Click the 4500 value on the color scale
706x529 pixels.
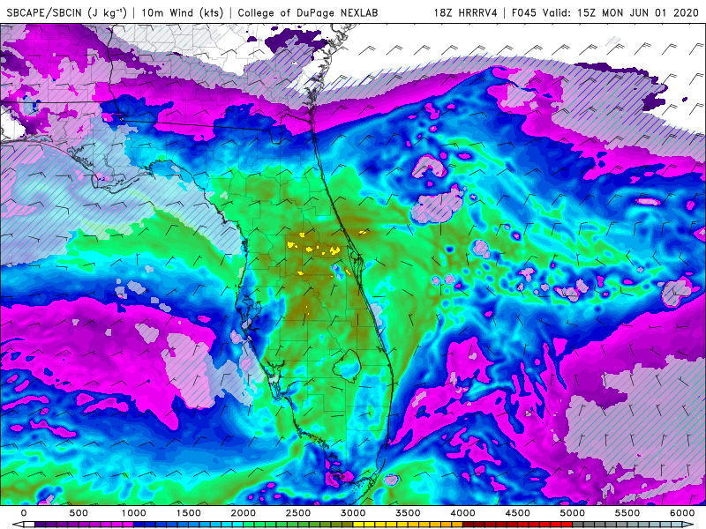click(518, 513)
